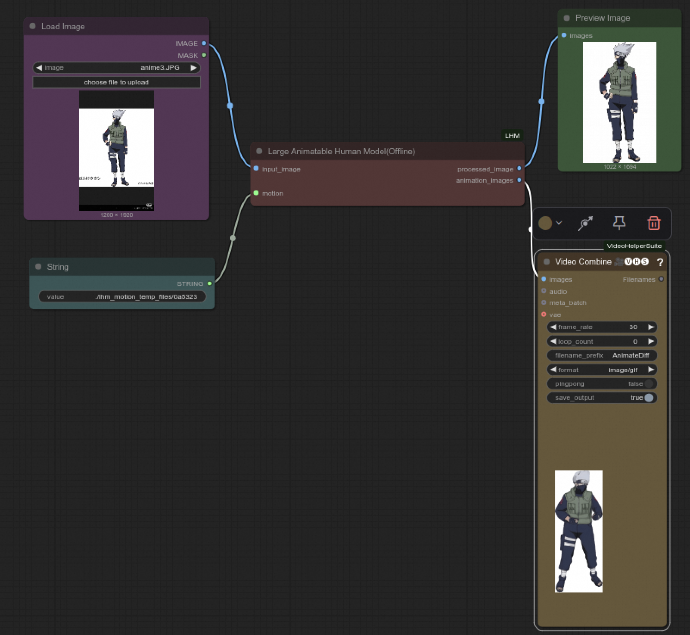The height and width of the screenshot is (635, 690).
Task: Increase frame_rate with the right arrow
Action: (651, 327)
